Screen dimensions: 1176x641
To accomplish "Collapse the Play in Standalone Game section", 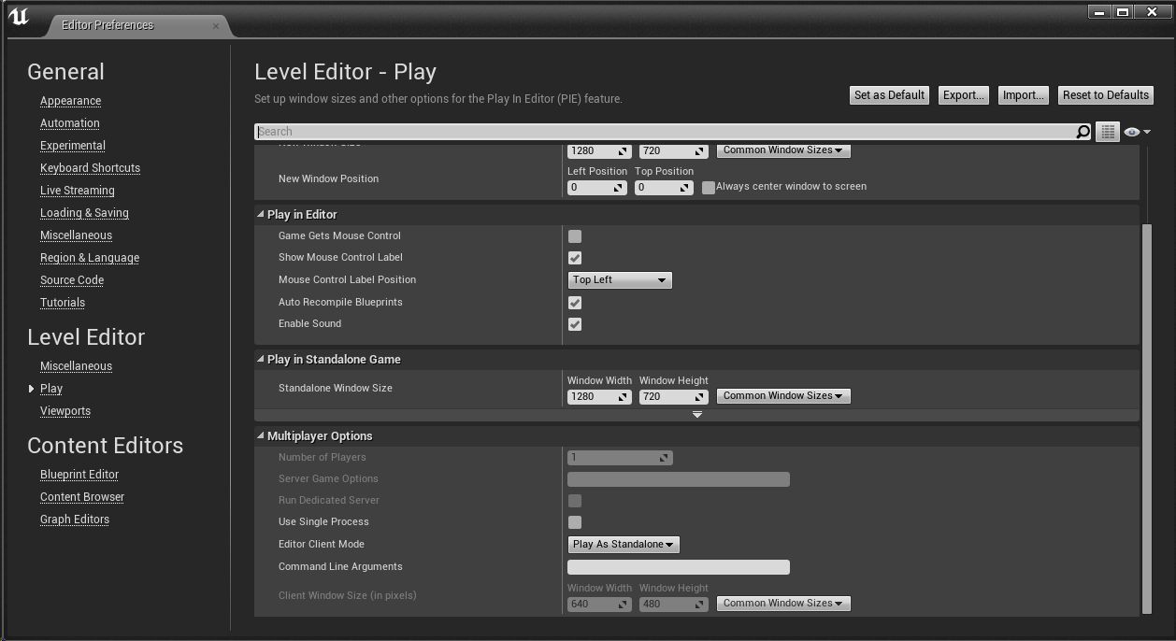I will click(261, 360).
